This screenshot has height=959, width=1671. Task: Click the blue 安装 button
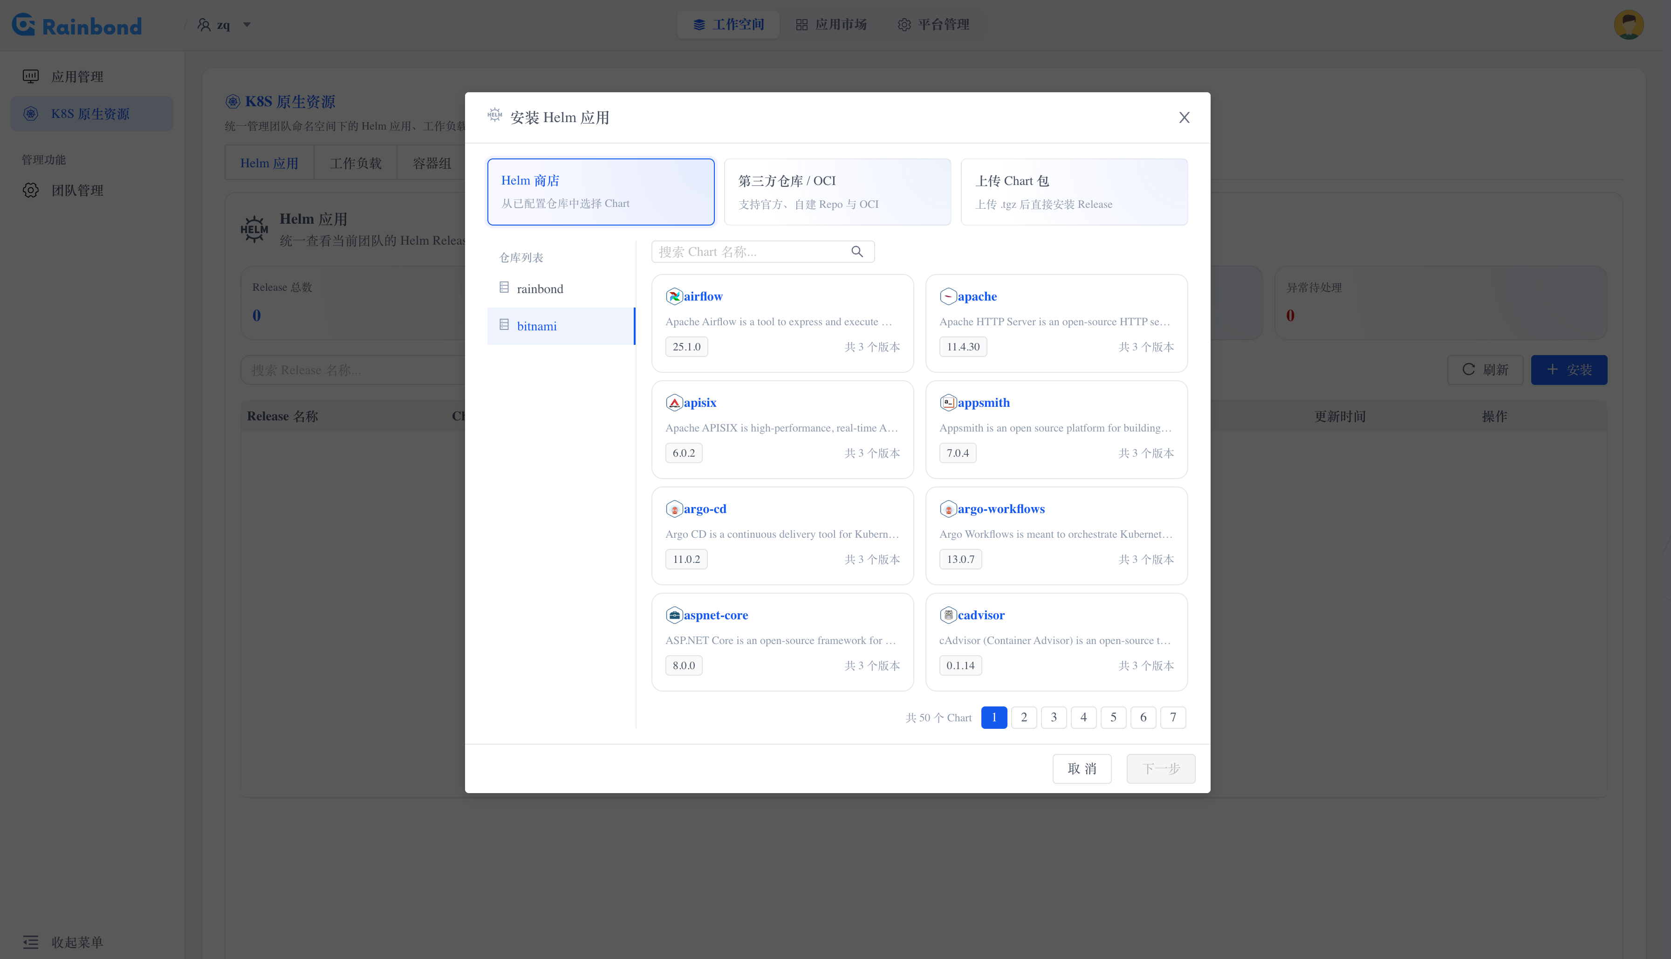point(1569,370)
